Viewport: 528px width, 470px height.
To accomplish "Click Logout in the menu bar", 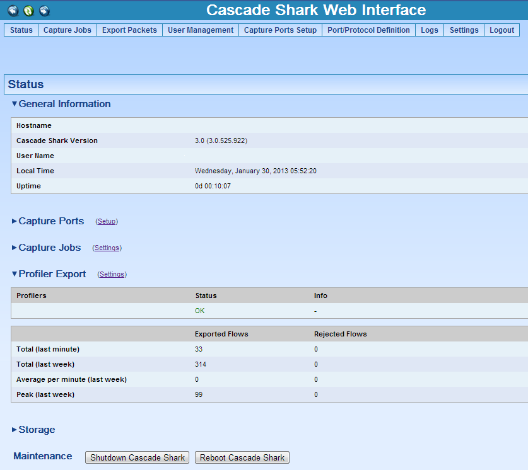I will 502,30.
